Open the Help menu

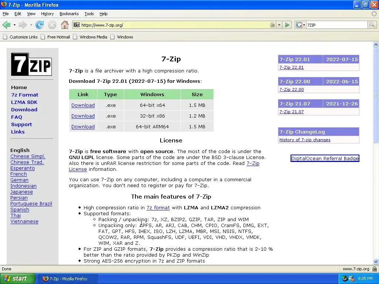[104, 14]
